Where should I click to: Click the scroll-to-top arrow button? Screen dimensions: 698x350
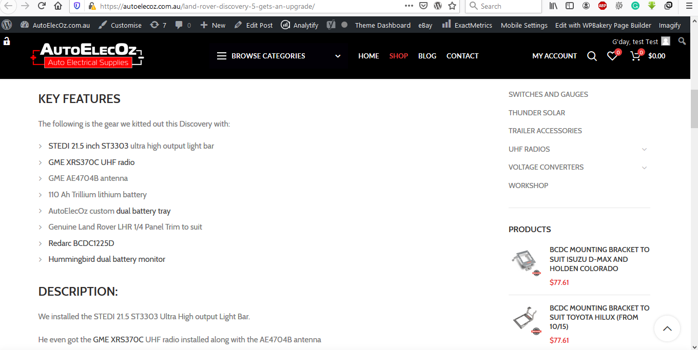click(667, 328)
